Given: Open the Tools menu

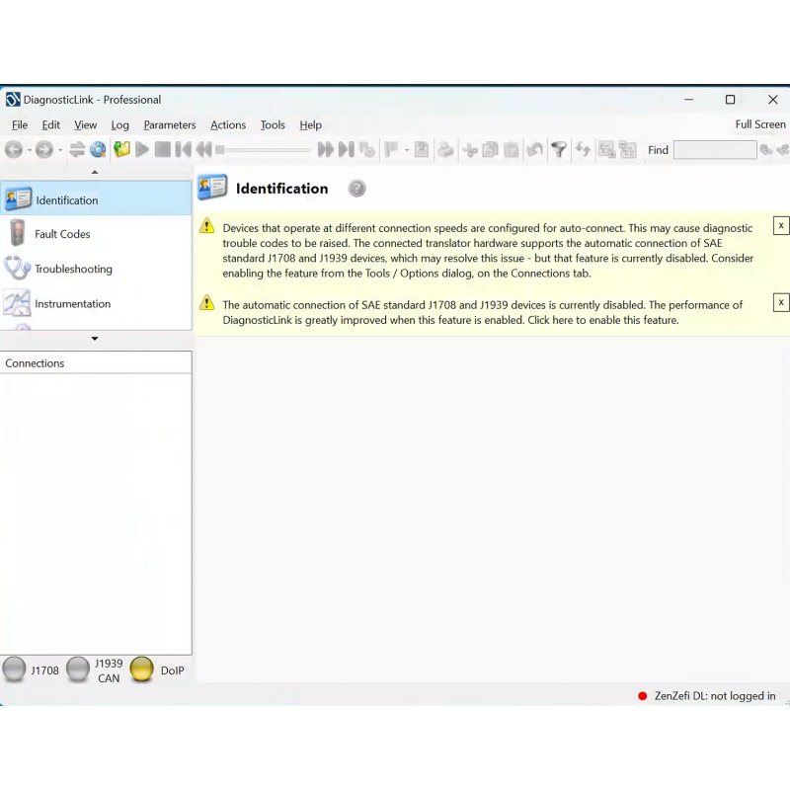Looking at the screenshot, I should pyautogui.click(x=273, y=125).
